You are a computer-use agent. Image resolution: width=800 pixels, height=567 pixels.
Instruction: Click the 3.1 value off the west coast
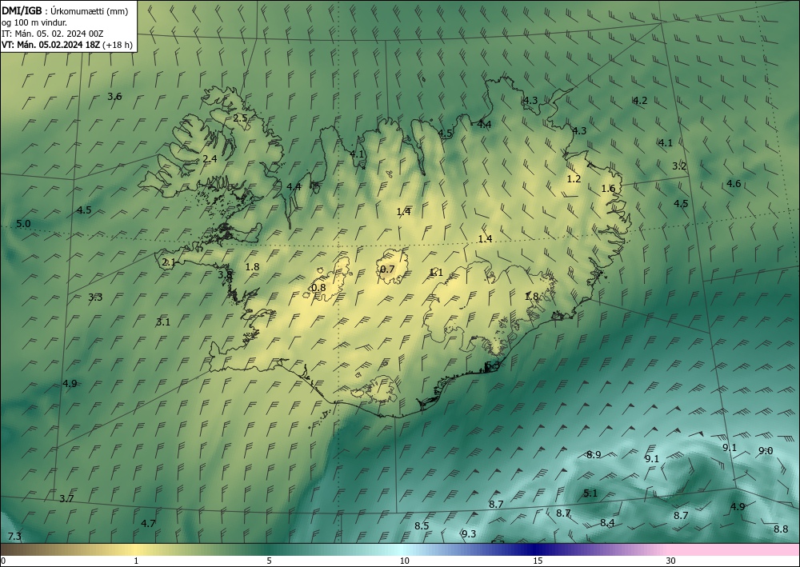[x=162, y=321]
